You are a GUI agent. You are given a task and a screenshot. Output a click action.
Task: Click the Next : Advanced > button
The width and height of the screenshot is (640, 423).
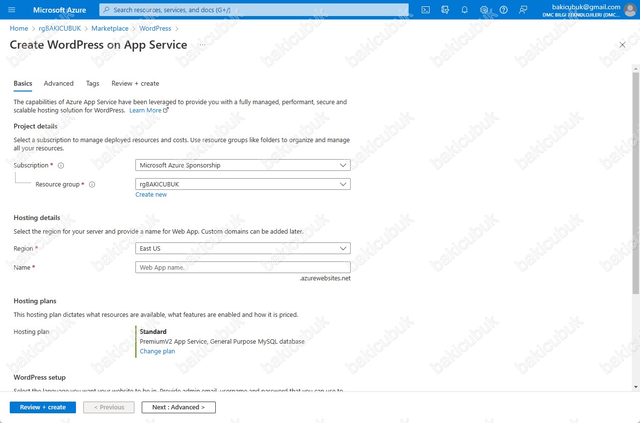tap(178, 407)
